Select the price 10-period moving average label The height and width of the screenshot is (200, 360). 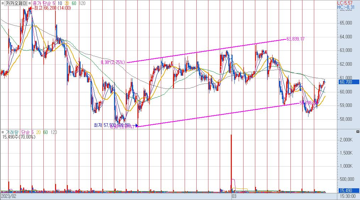pos(60,3)
